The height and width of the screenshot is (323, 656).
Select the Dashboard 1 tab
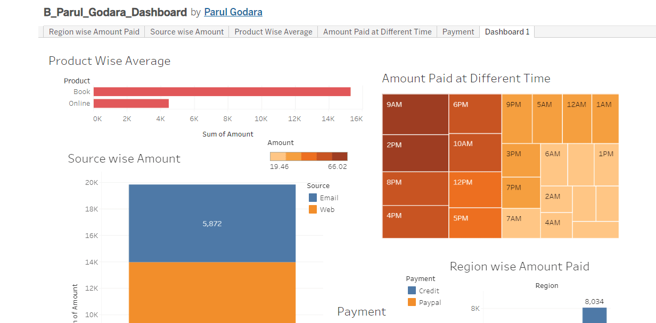coord(507,32)
